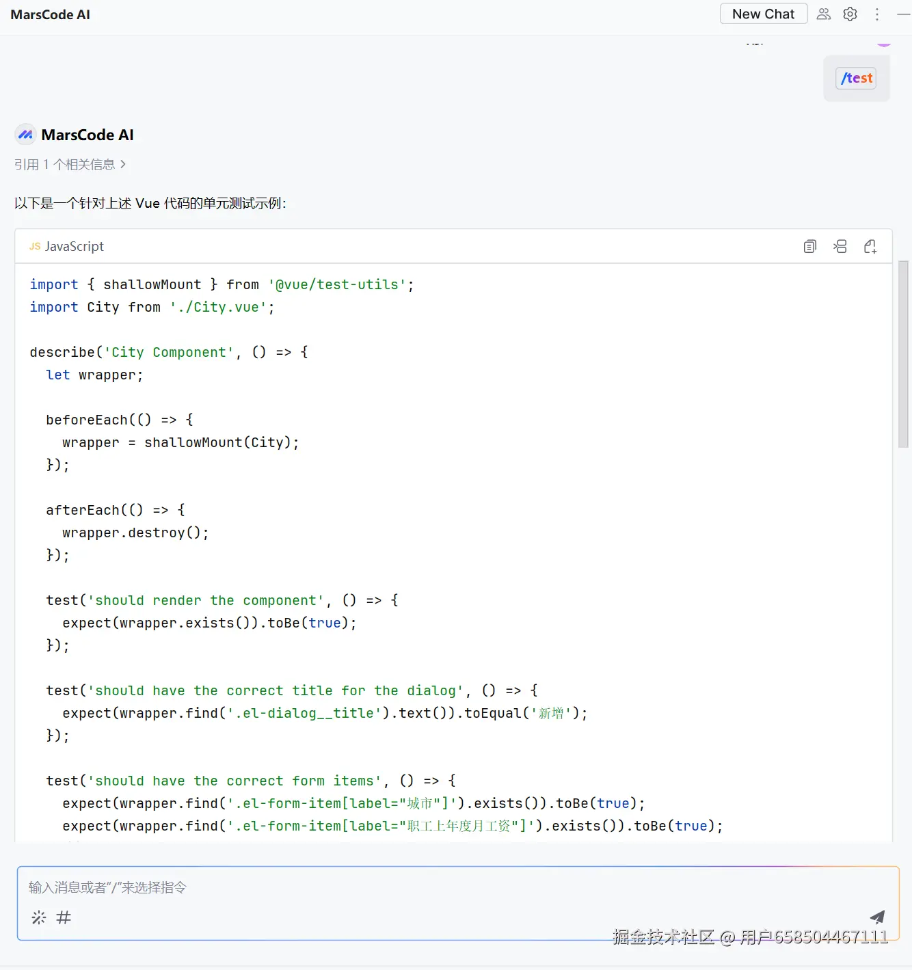
Task: Click 'should have the correct form items' line
Action: click(x=251, y=781)
